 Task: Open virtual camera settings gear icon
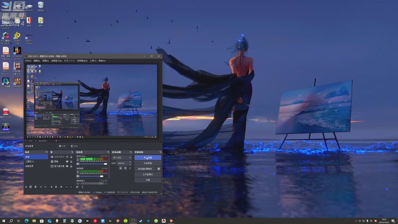tap(159, 169)
